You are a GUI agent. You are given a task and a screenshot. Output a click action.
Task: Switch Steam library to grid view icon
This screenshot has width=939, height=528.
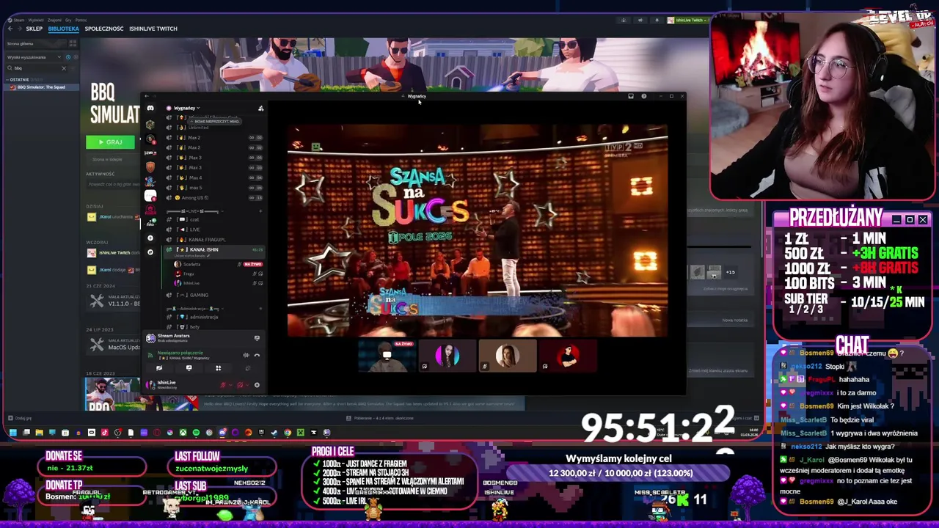pos(73,44)
